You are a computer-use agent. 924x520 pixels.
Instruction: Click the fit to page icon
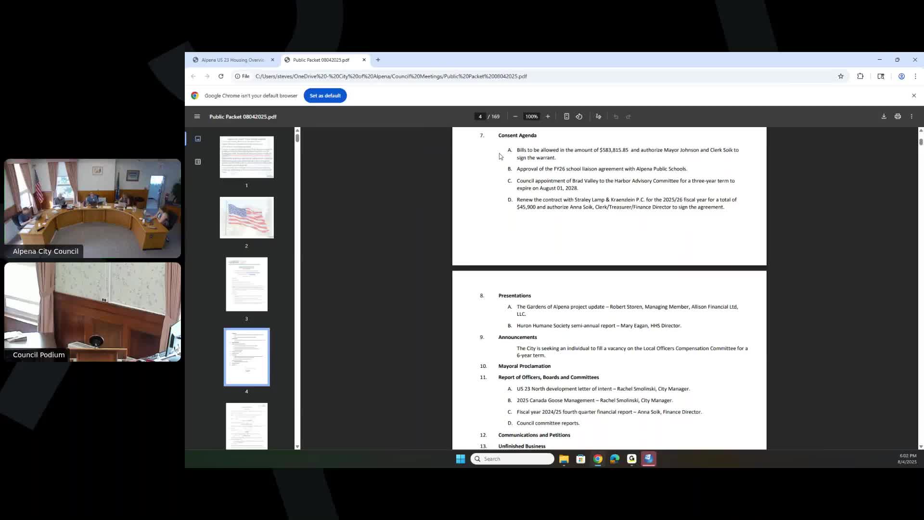566,117
